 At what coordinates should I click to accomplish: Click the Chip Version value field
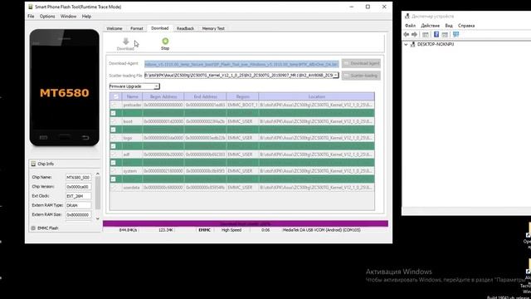coord(78,187)
